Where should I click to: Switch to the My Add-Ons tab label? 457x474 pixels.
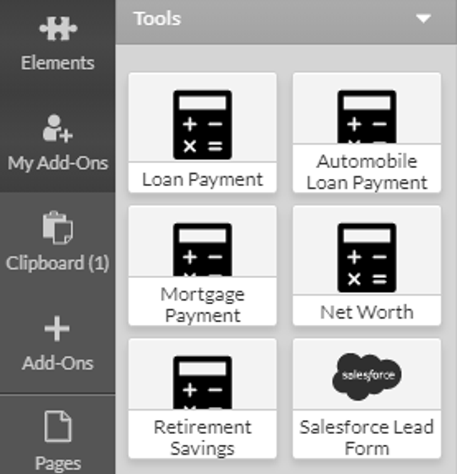[x=58, y=163]
